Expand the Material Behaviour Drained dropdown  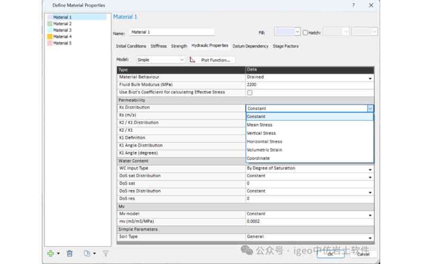click(x=370, y=78)
